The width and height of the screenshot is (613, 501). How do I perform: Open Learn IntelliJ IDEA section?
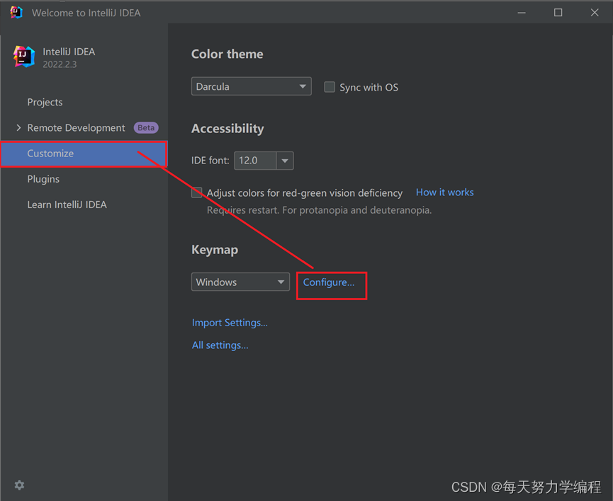pos(67,205)
